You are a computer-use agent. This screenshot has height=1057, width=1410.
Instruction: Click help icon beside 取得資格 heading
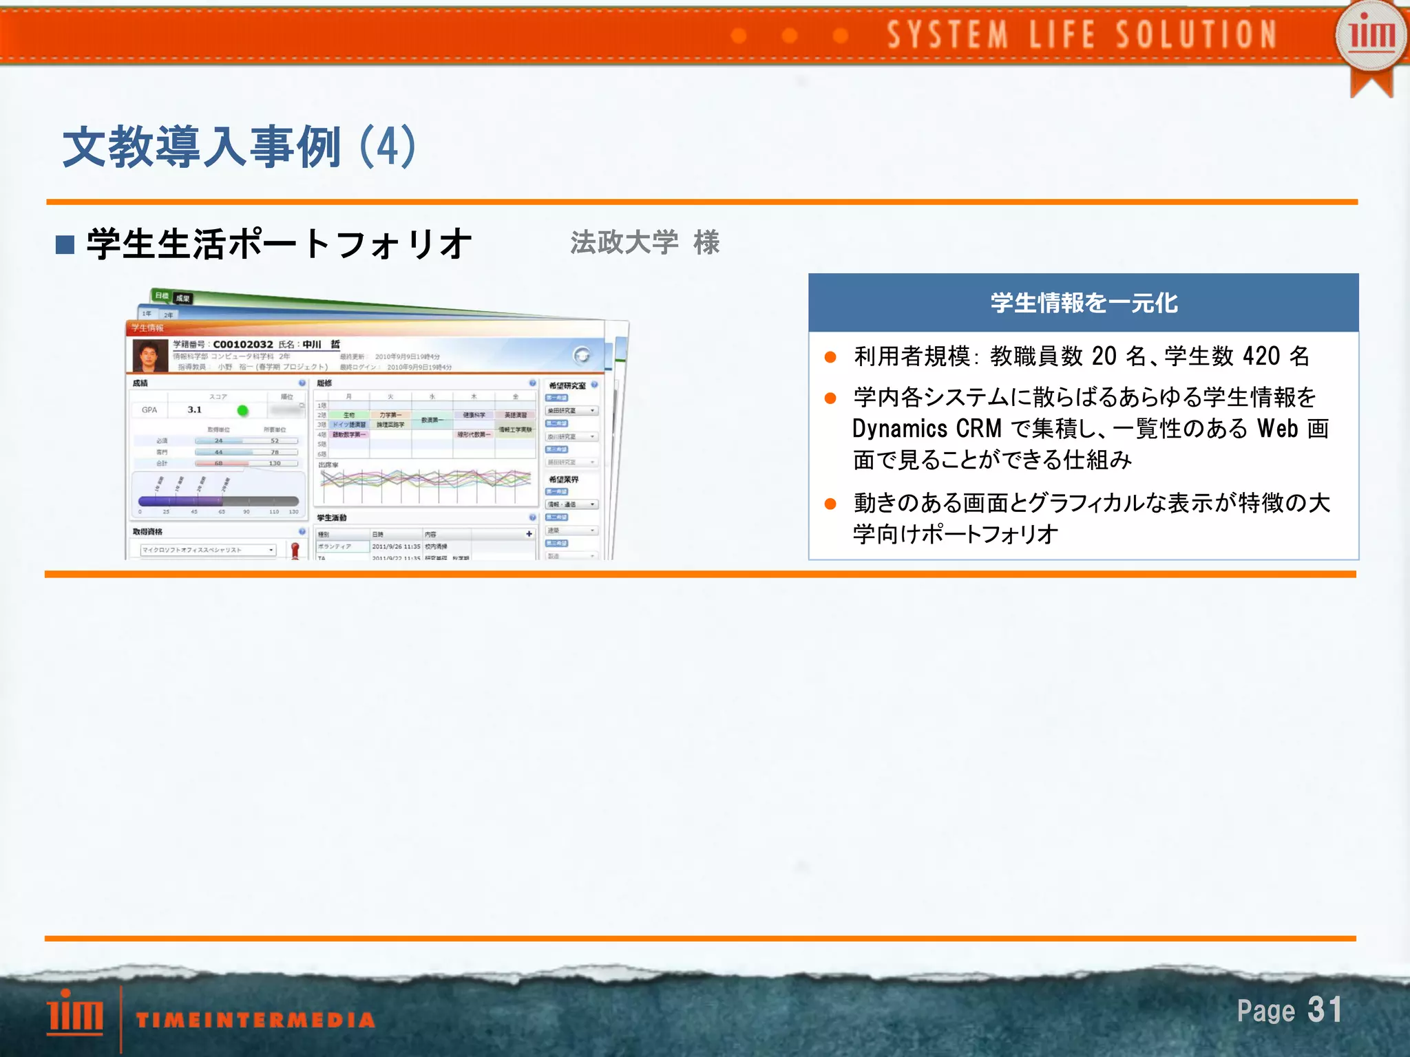click(302, 531)
